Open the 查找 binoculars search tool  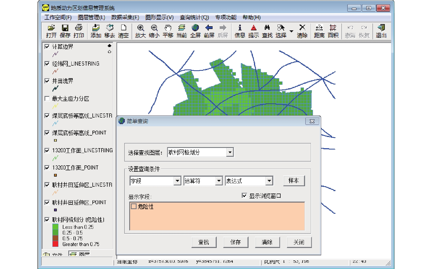267,31
